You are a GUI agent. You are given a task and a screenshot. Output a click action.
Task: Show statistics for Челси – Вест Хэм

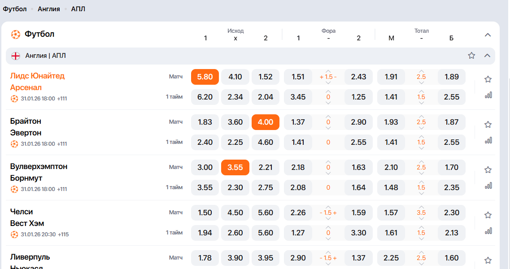click(488, 231)
